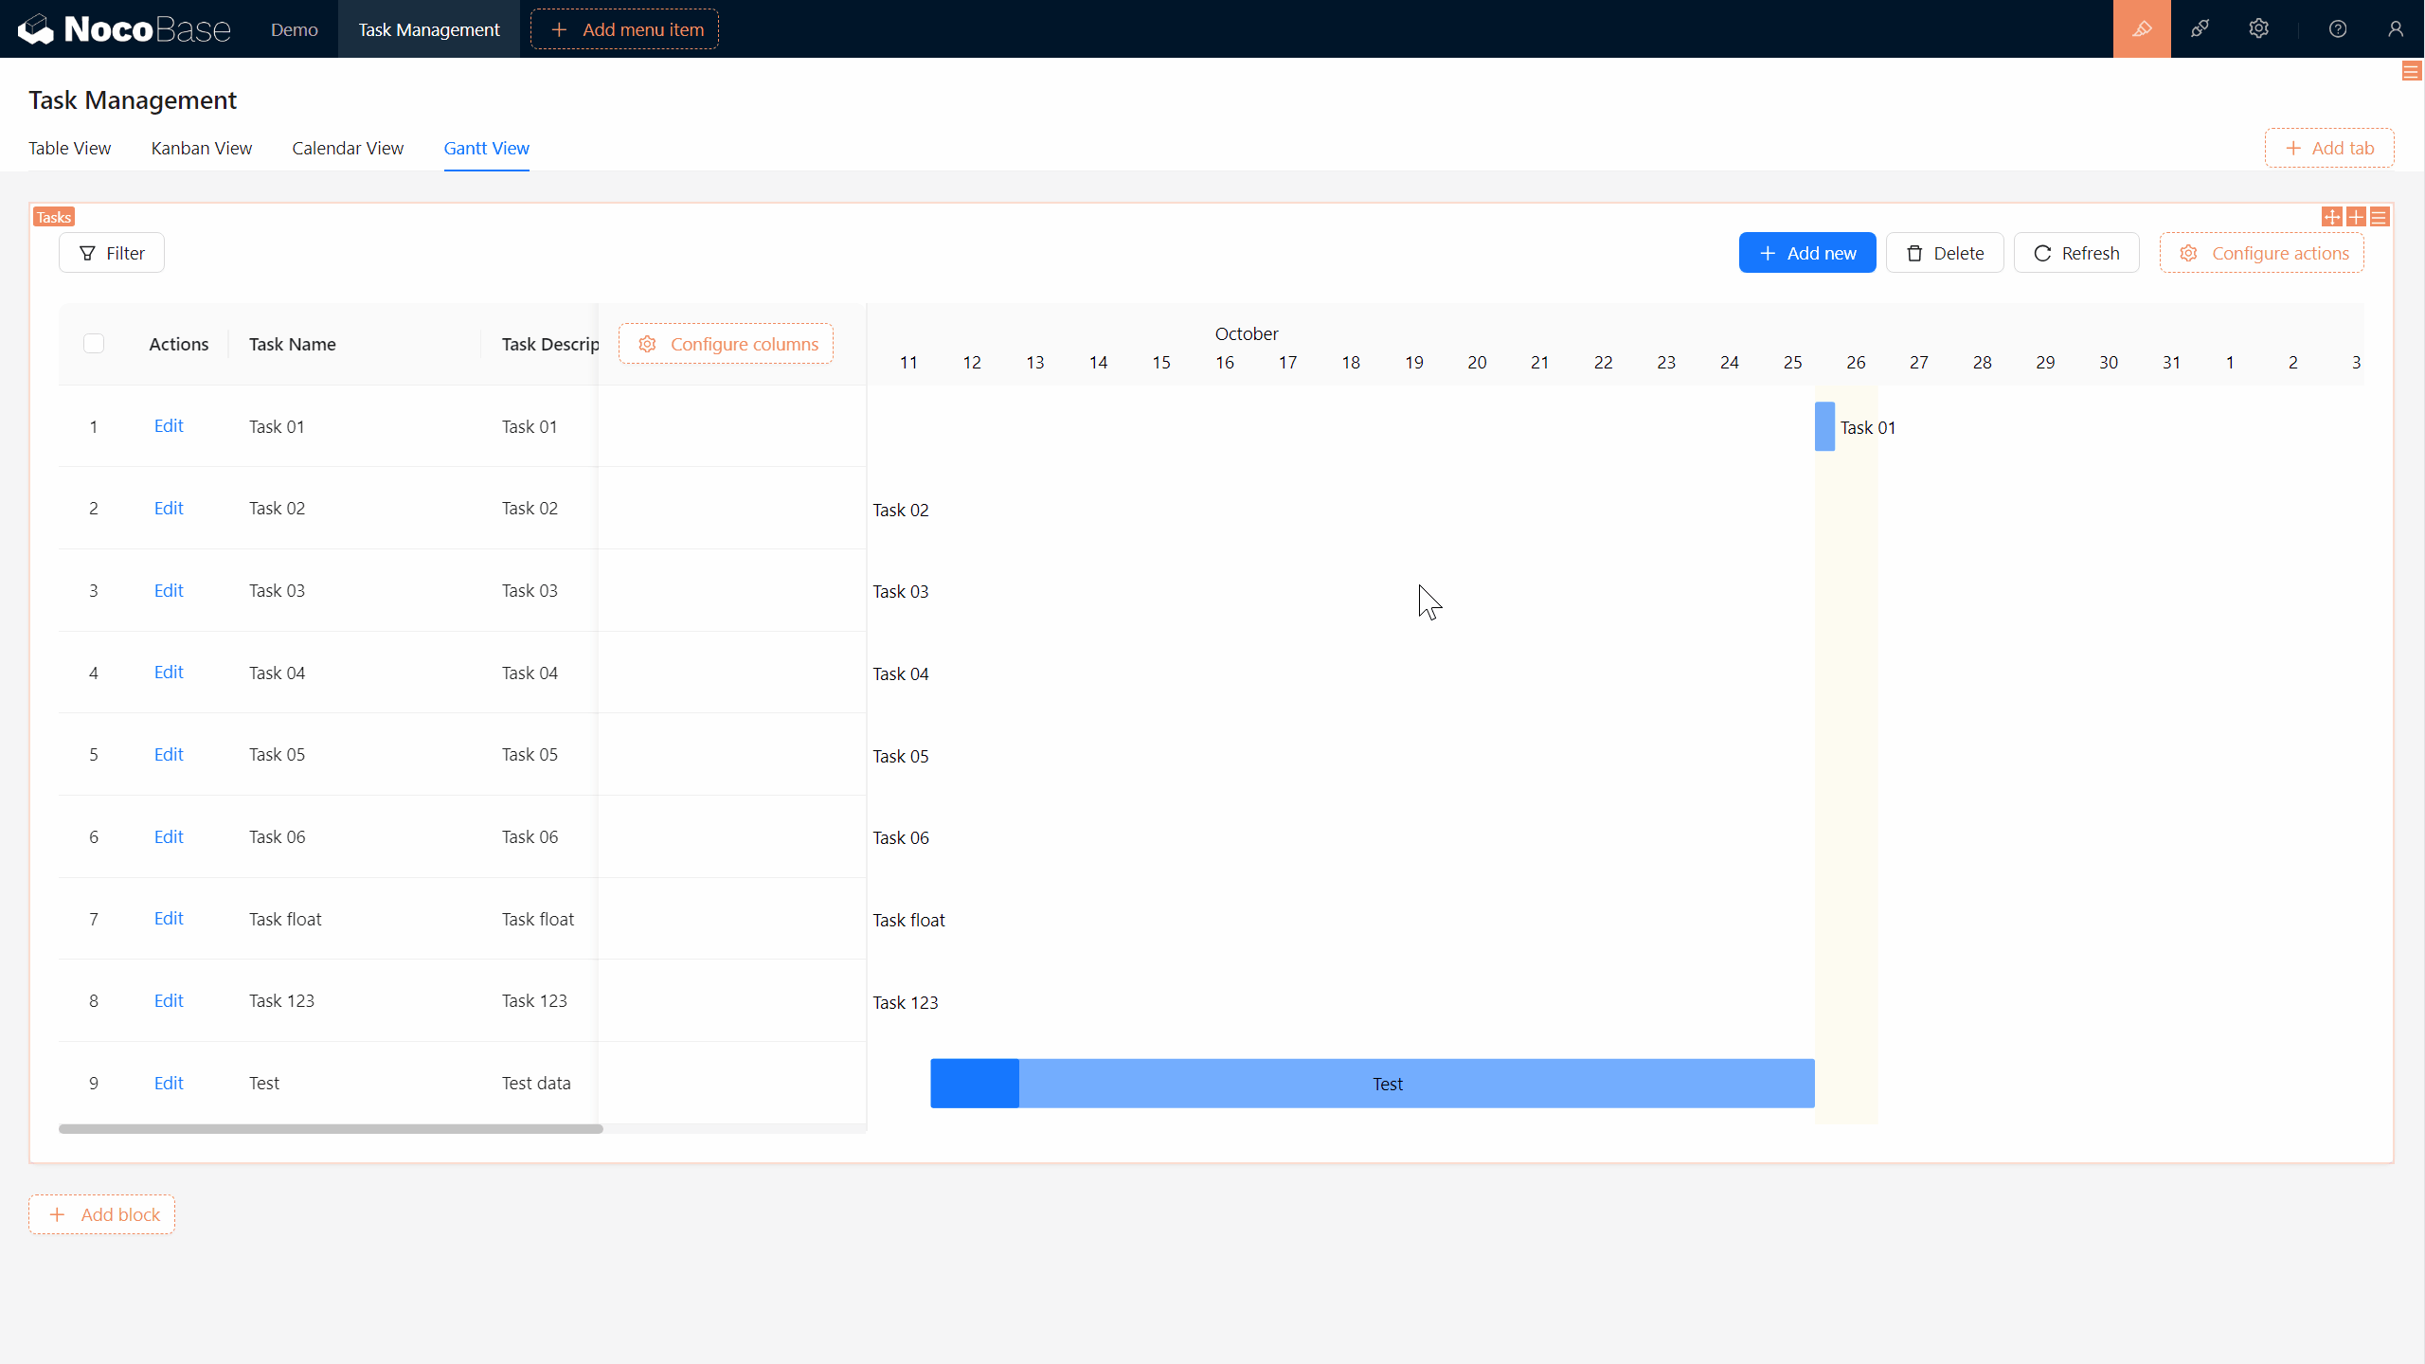2425x1364 pixels.
Task: Click Task 02 label in Gantt chart
Action: click(x=901, y=510)
